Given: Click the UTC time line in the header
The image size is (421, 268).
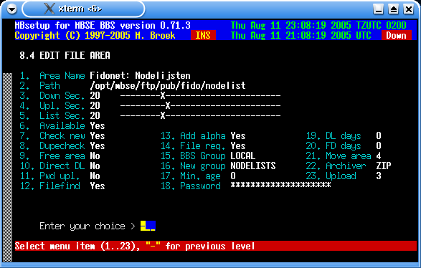Looking at the screenshot, I should (301, 35).
